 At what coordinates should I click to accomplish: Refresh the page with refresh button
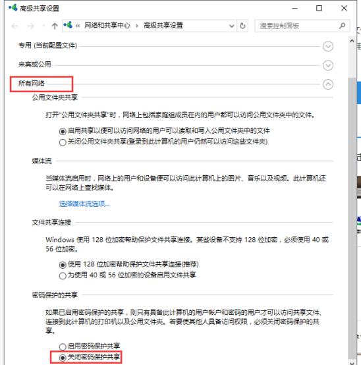click(242, 26)
